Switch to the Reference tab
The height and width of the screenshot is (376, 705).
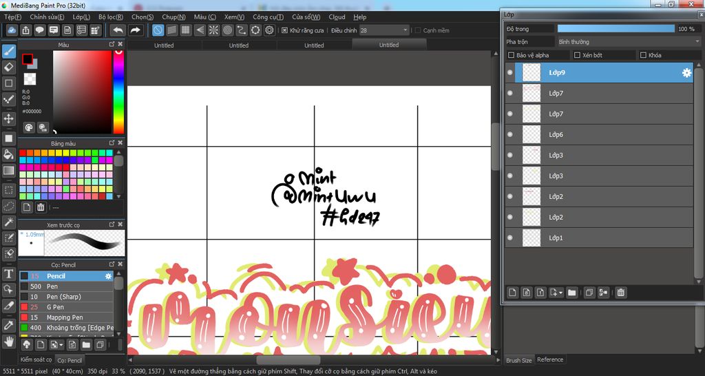(x=550, y=359)
